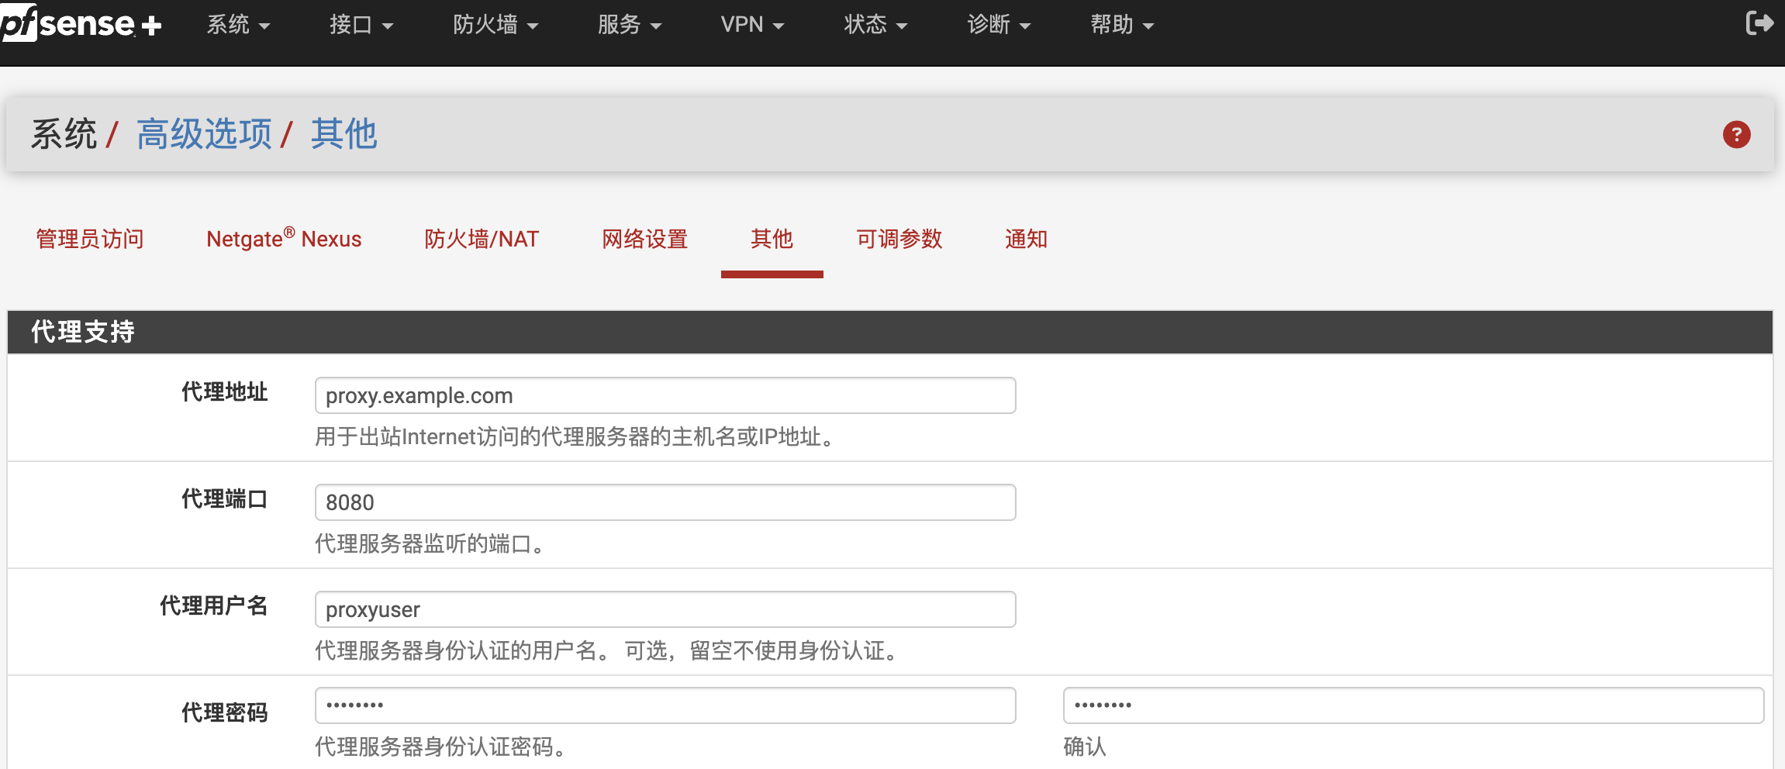Click help text '代理服务器身份认证密码。'
The image size is (1785, 769).
(442, 747)
